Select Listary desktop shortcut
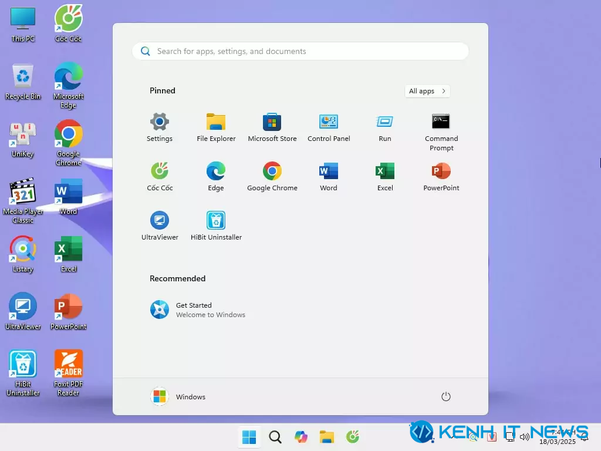Viewport: 601px width, 451px height. tap(23, 254)
